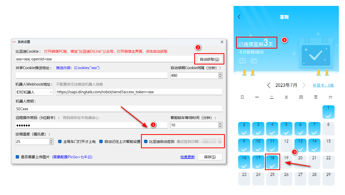
Task: Decrease 智能锁车等待时间 with down arrow
Action: 220,126
